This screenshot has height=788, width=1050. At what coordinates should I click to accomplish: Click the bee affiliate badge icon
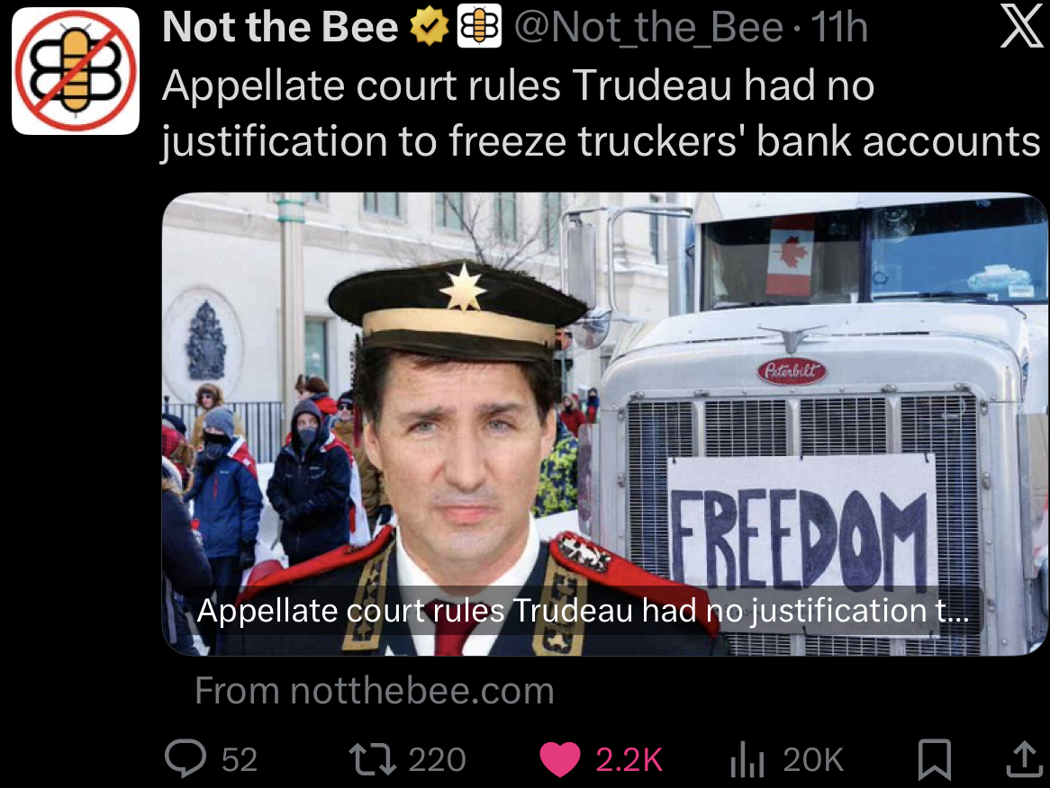[x=479, y=27]
